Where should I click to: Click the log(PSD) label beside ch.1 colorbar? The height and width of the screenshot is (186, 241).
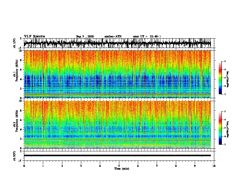click(x=228, y=79)
